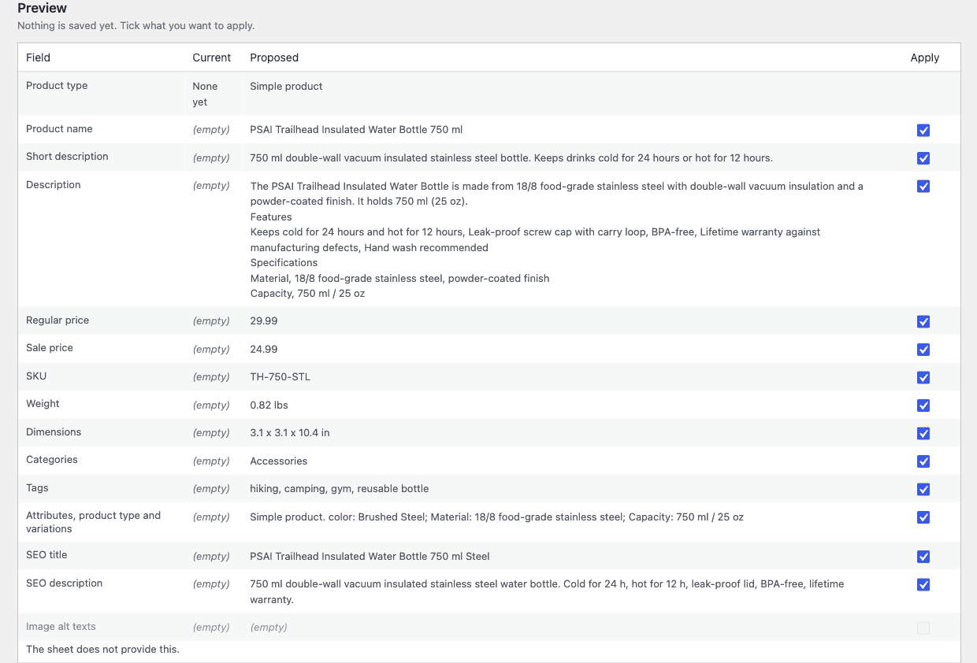Click the SKU value TH-750-STL

280,377
